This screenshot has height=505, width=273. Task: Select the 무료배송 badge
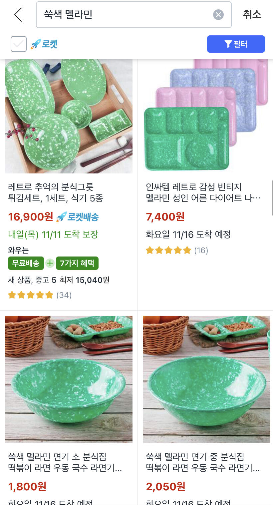pos(26,263)
